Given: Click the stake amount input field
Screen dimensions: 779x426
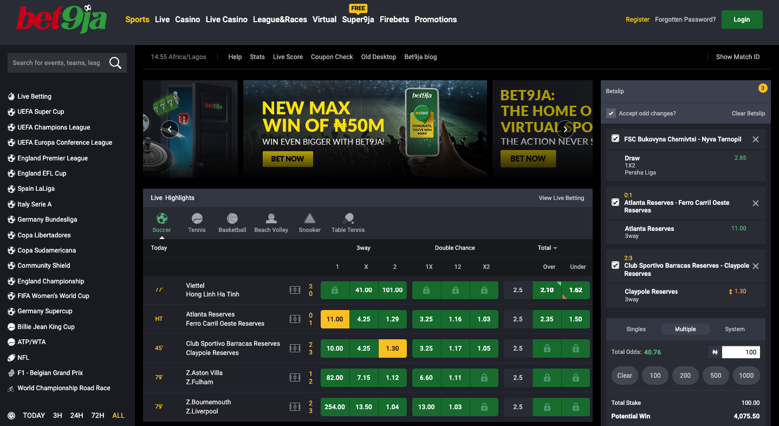Looking at the screenshot, I should point(741,352).
